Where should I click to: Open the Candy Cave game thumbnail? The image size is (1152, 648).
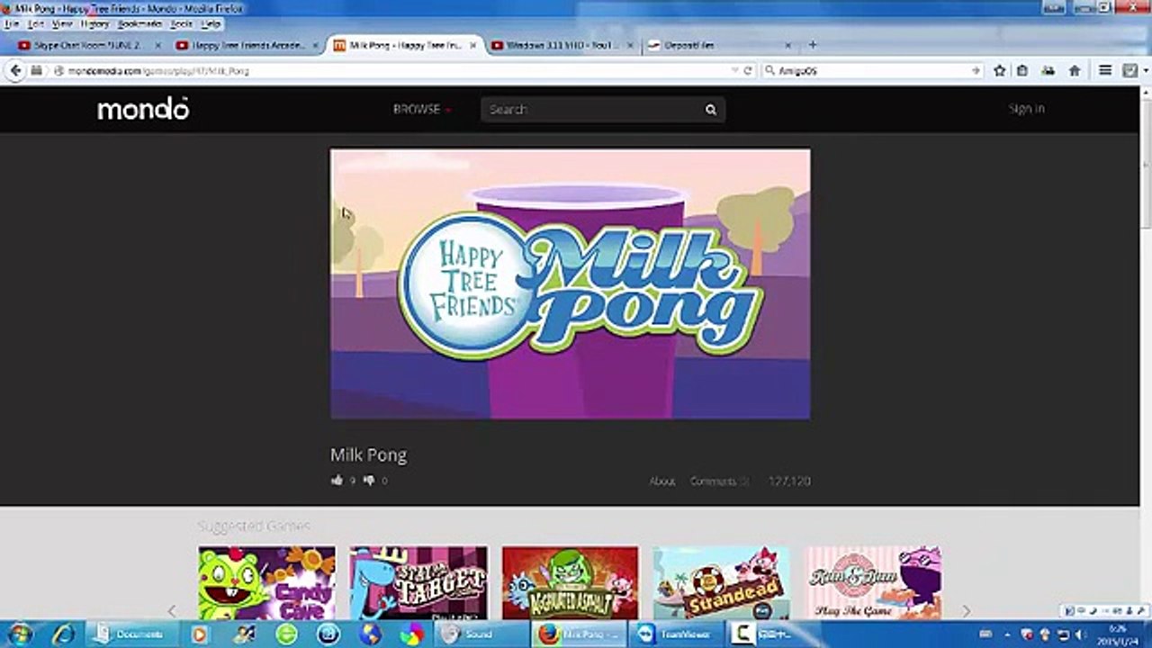click(266, 583)
